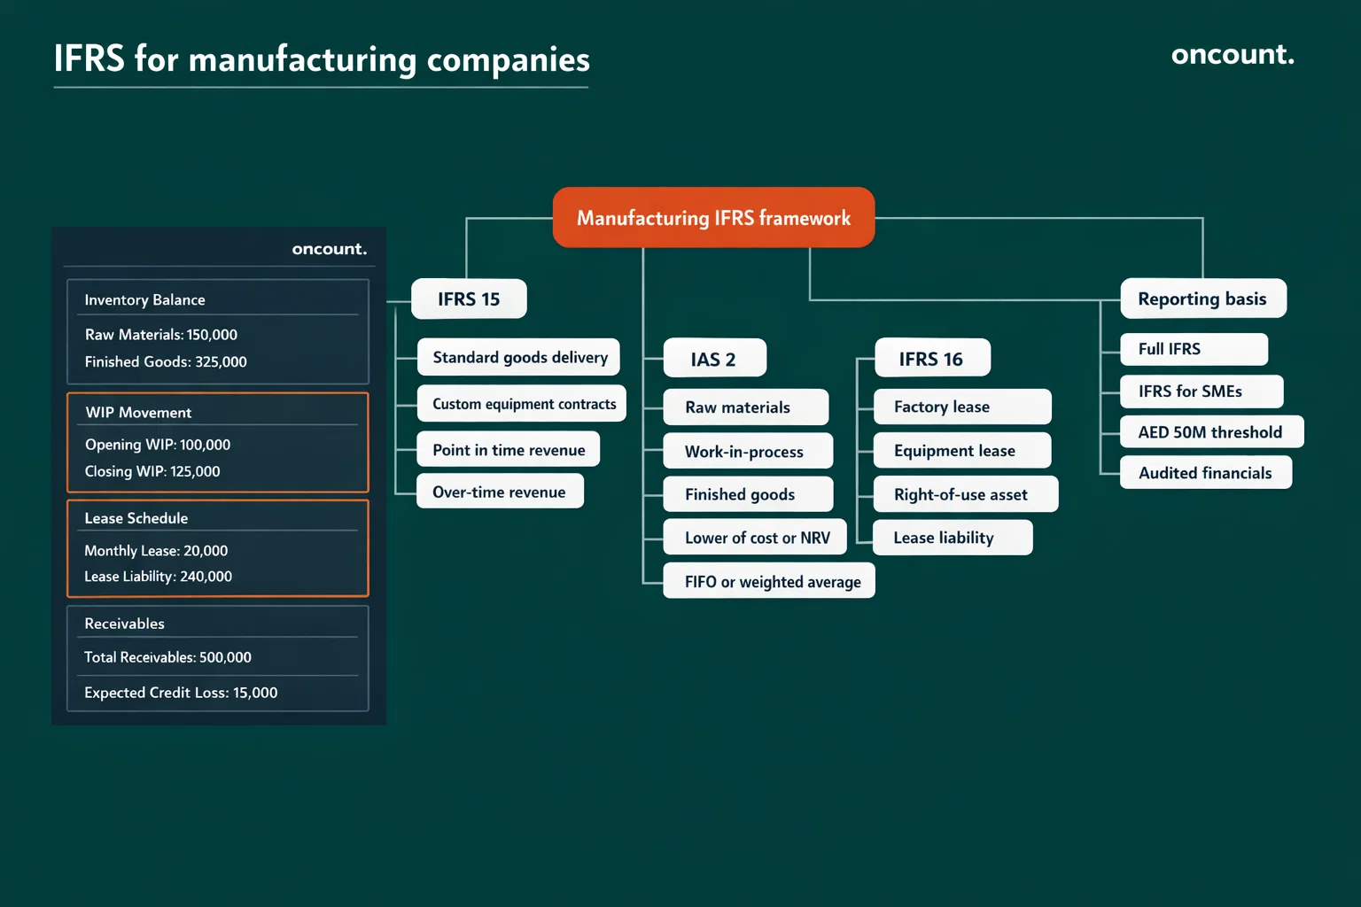Select the Lower of cost or NRV item
The image size is (1361, 907).
[754, 537]
